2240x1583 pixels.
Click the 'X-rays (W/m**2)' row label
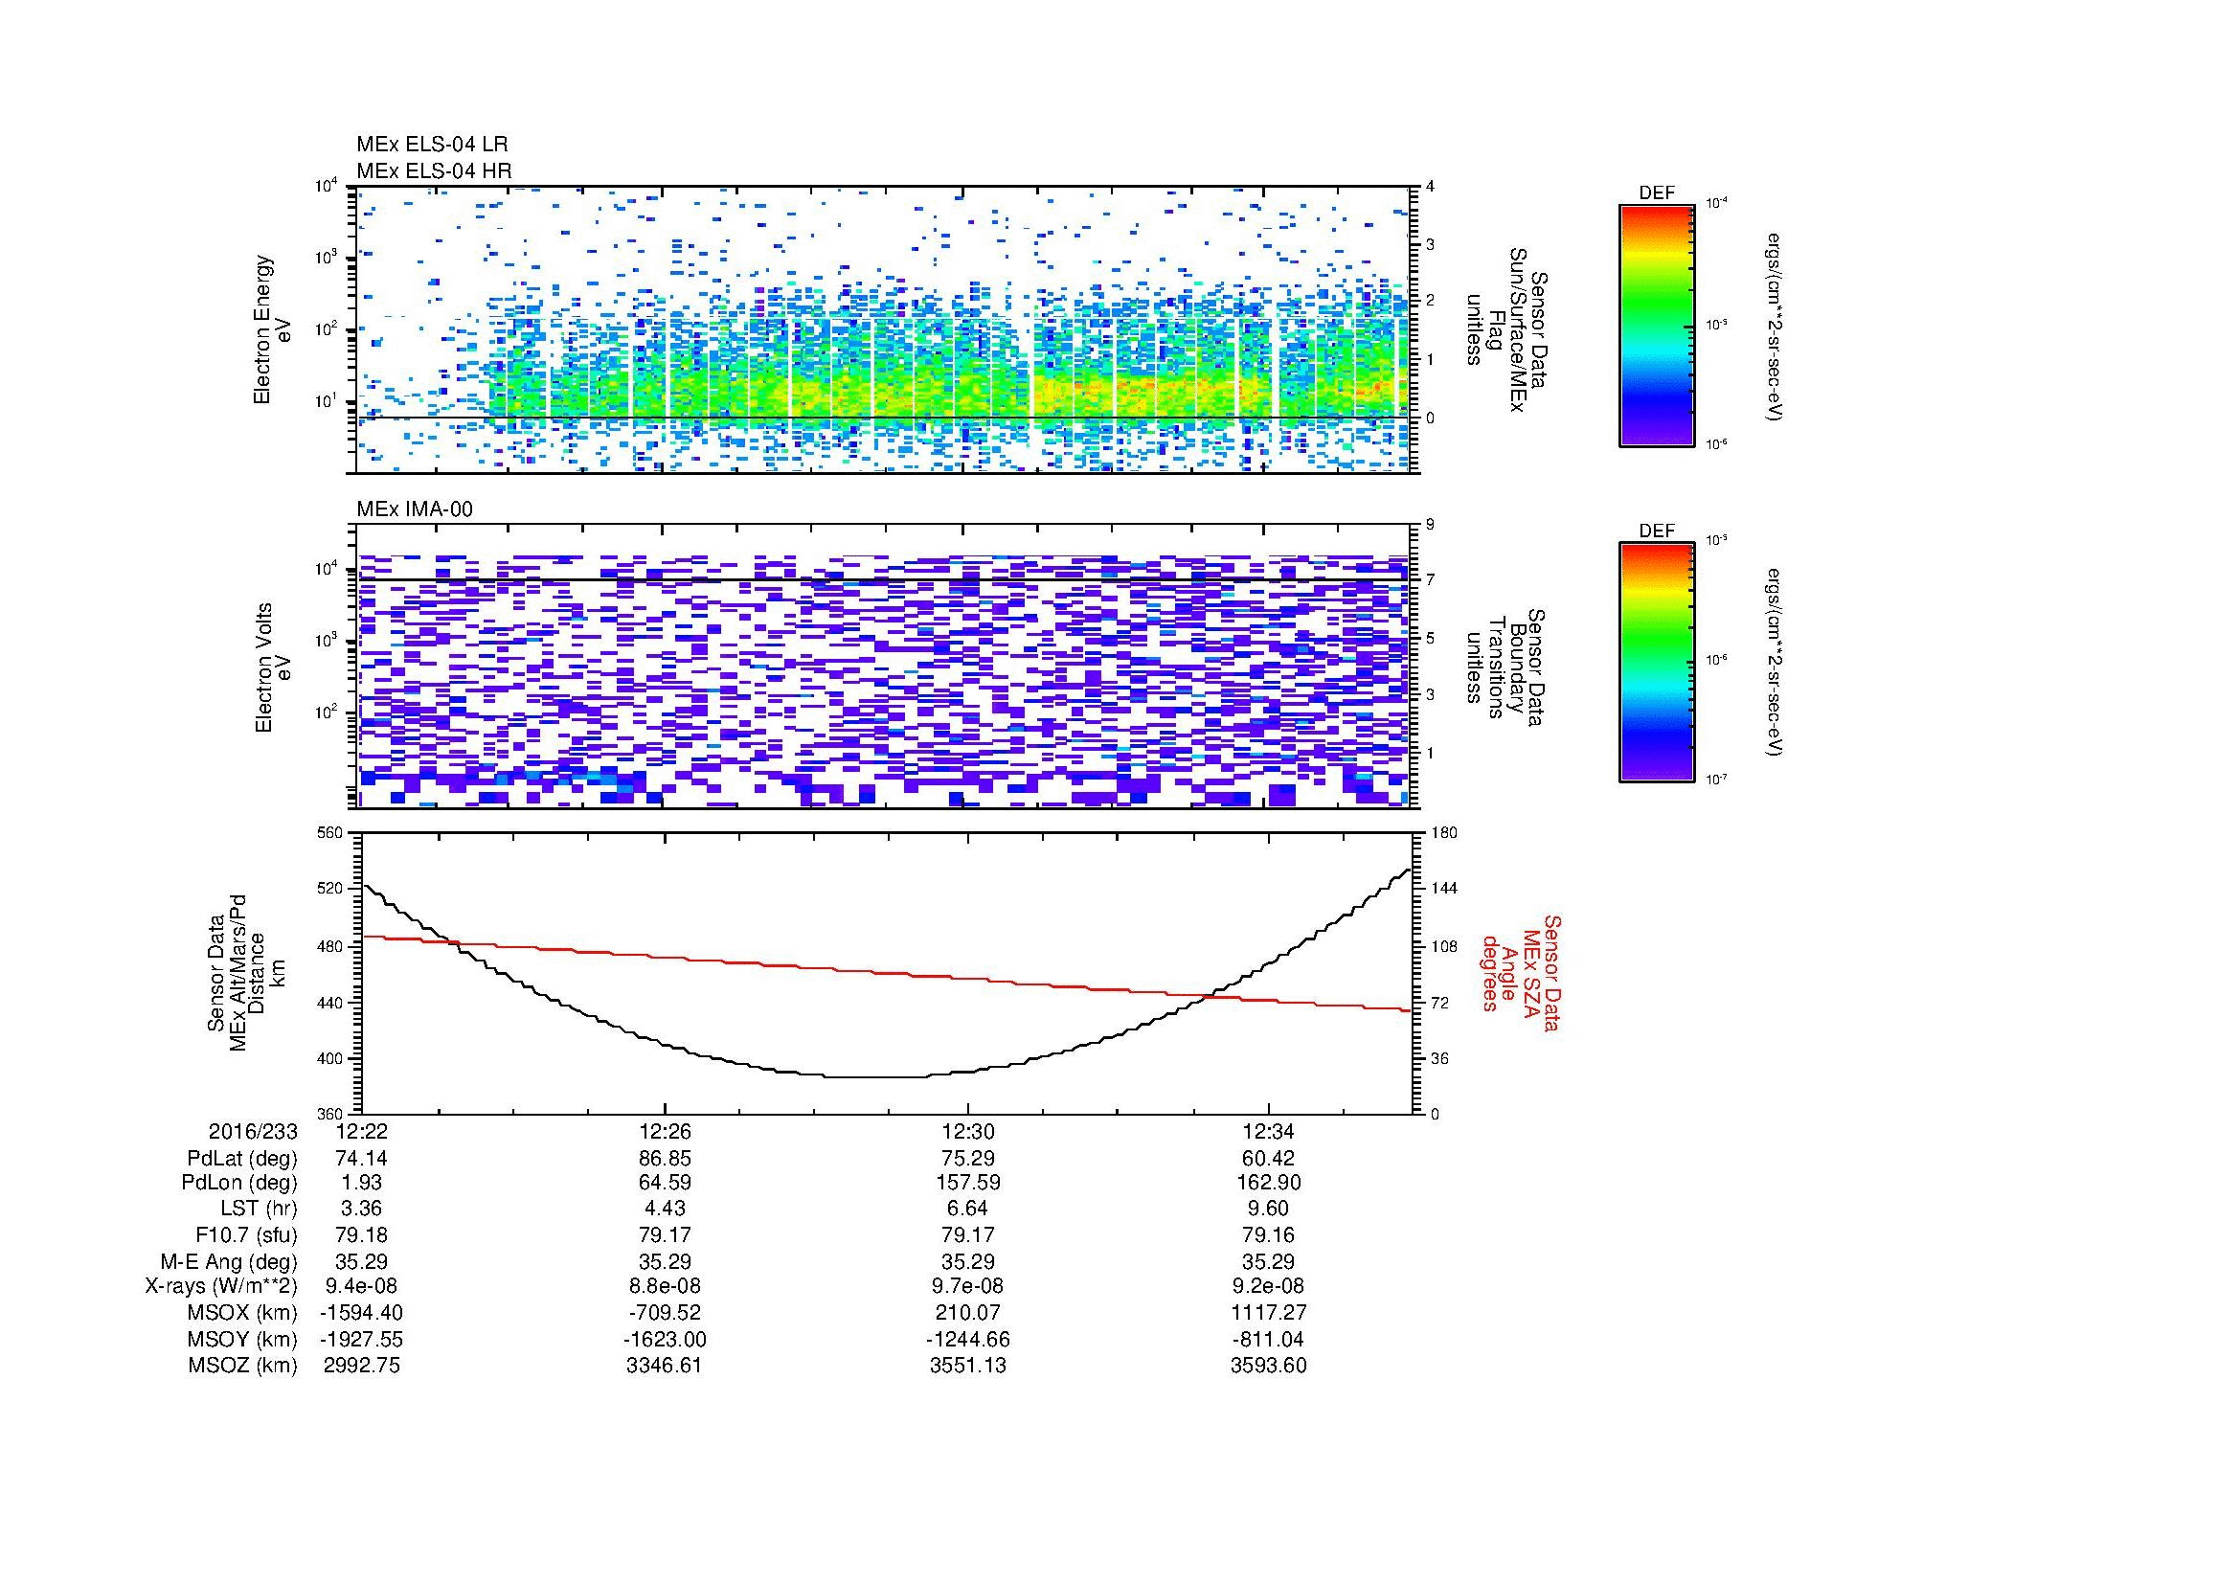pyautogui.click(x=220, y=1286)
